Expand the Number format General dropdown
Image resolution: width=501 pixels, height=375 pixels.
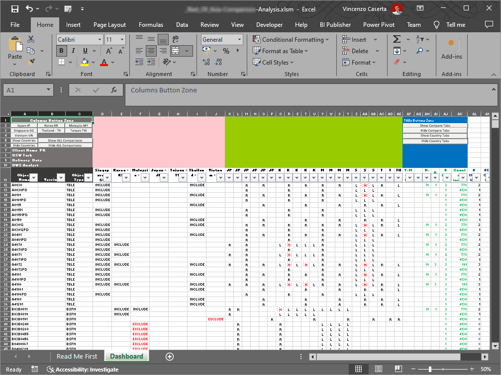tap(239, 39)
